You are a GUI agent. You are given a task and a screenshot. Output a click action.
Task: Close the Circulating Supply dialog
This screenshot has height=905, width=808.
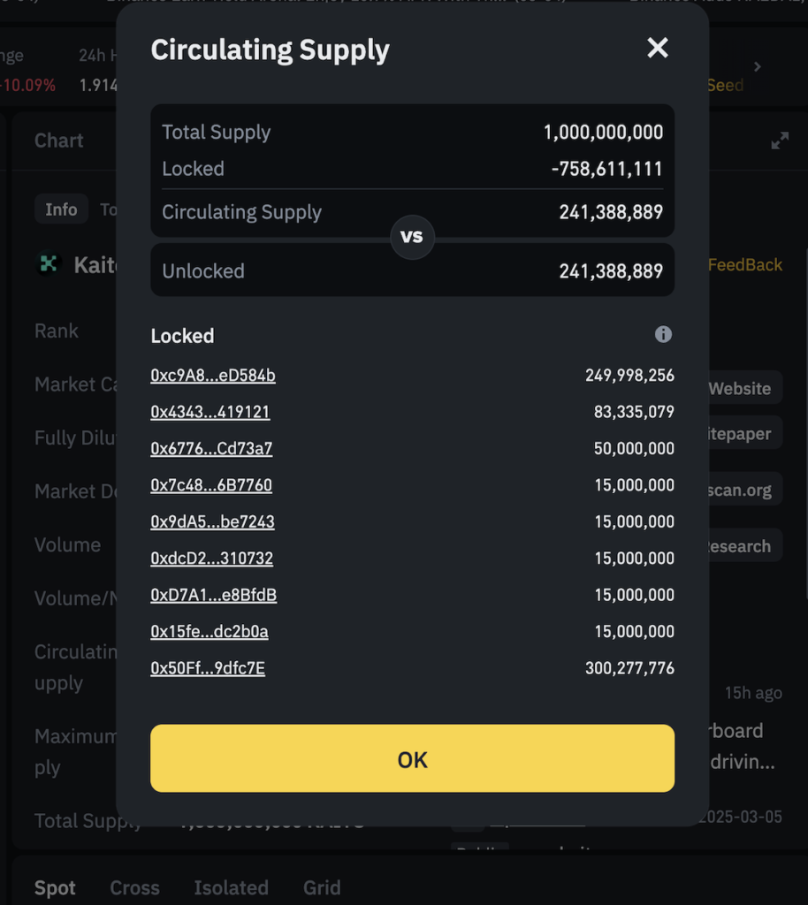[658, 48]
